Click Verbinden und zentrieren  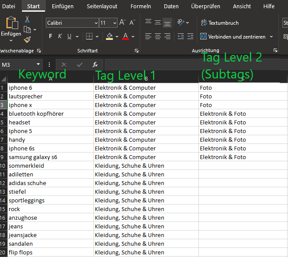[x=233, y=37]
